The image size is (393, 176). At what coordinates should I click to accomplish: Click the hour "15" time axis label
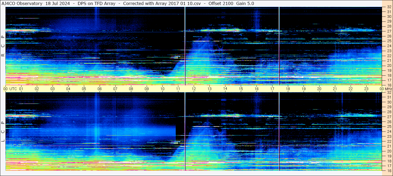tap(241, 89)
